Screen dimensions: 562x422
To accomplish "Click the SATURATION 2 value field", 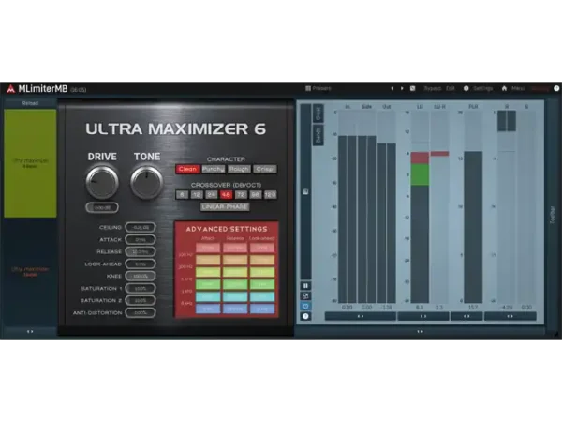I will click(140, 301).
